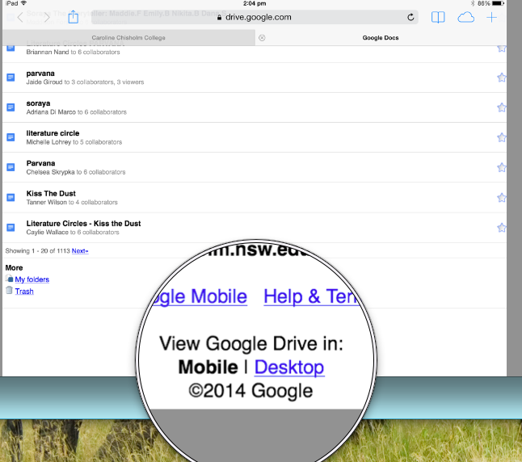Click the soraya document file icon
Screen dimensions: 522x462
click(x=11, y=107)
